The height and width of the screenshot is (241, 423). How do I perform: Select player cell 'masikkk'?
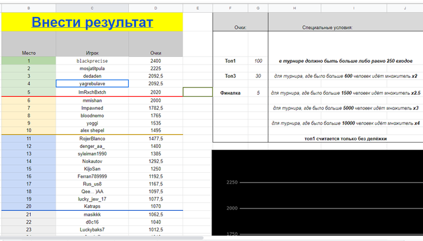(x=92, y=214)
